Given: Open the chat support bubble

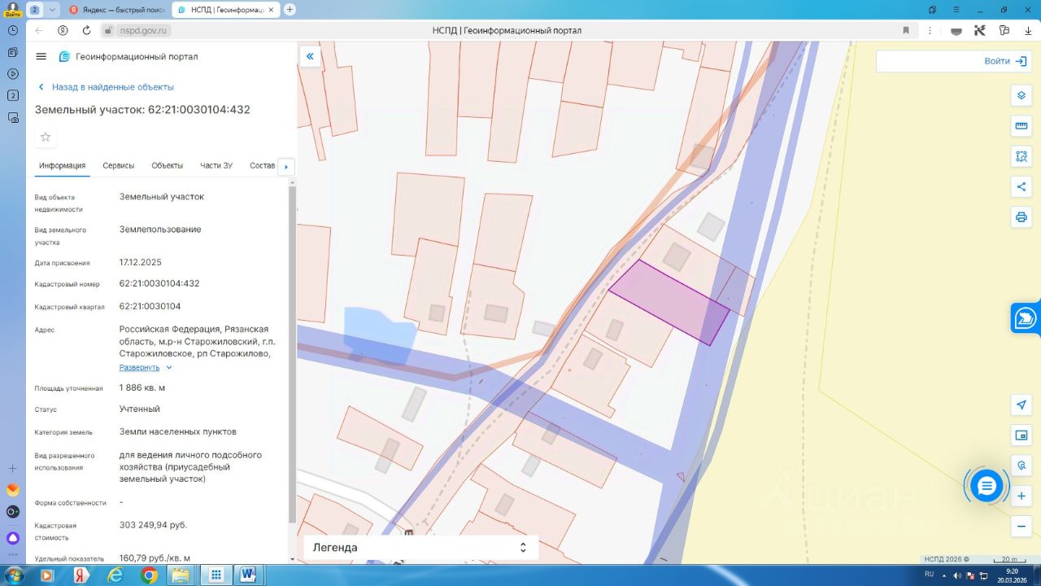Looking at the screenshot, I should click(987, 486).
